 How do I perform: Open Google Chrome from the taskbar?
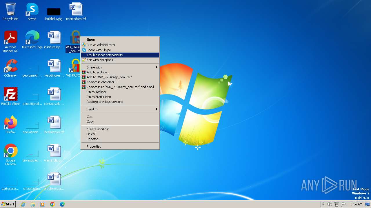52,204
